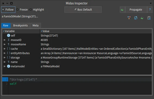Select the entityAttributes variable label
Viewport: 154px width, 99px height.
20,53
